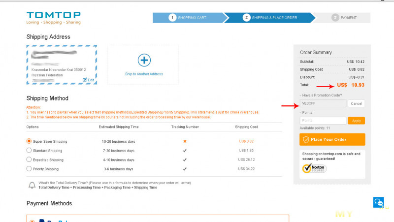The height and width of the screenshot is (222, 394).
Task: Click the Norton Secured badge
Action: (314, 168)
